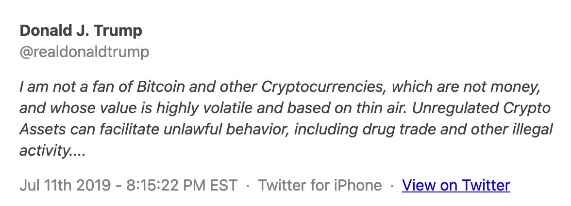Screen dimensions: 571x206
Task: Click the Twitter for iPhone source label
Action: pyautogui.click(x=320, y=185)
